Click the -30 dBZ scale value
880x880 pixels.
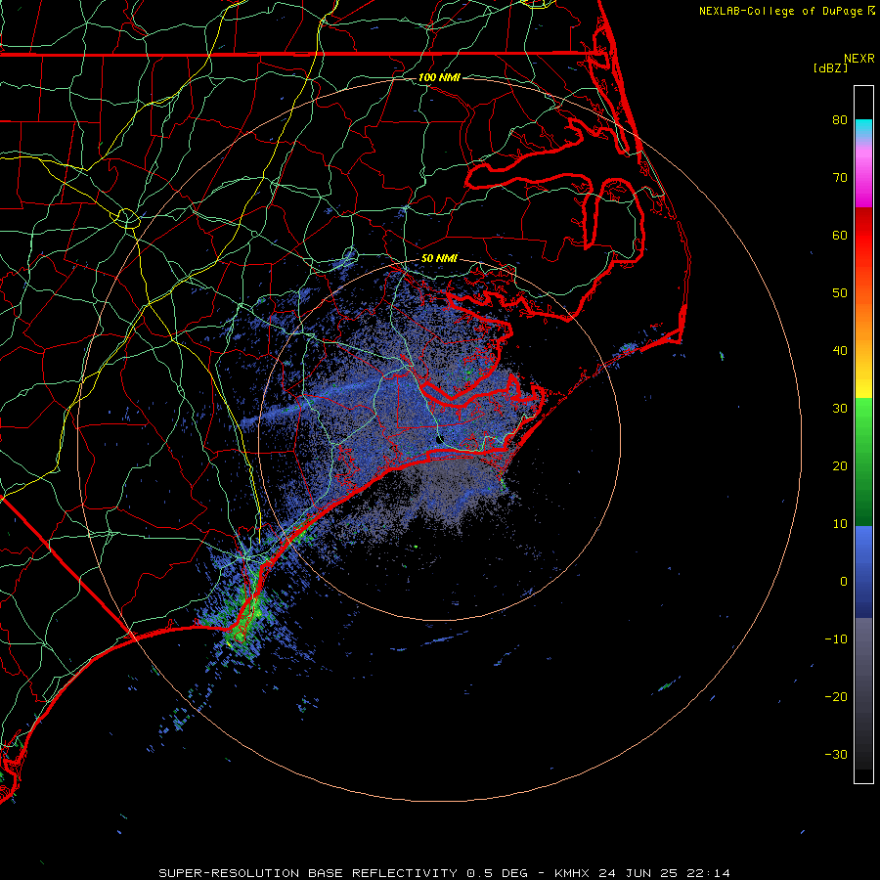click(836, 755)
